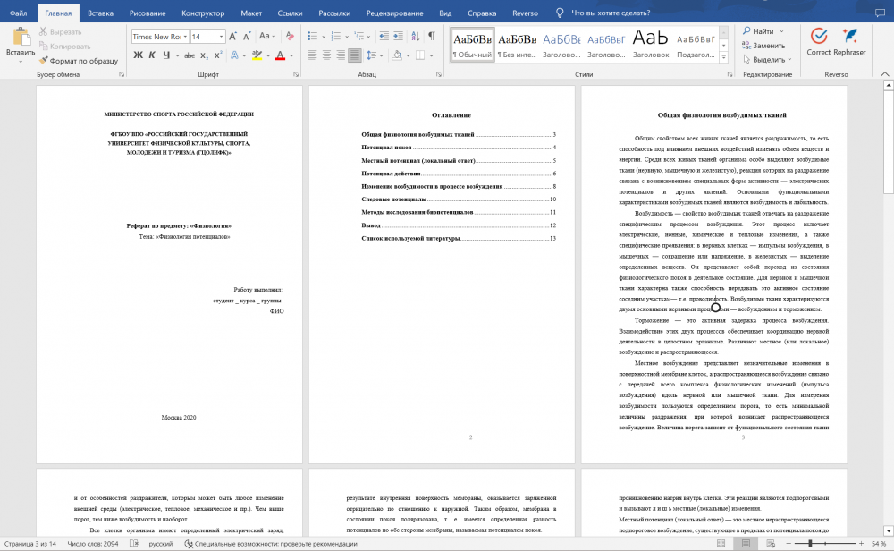
Task: Apply text effects with the outlined A icon
Action: click(234, 55)
